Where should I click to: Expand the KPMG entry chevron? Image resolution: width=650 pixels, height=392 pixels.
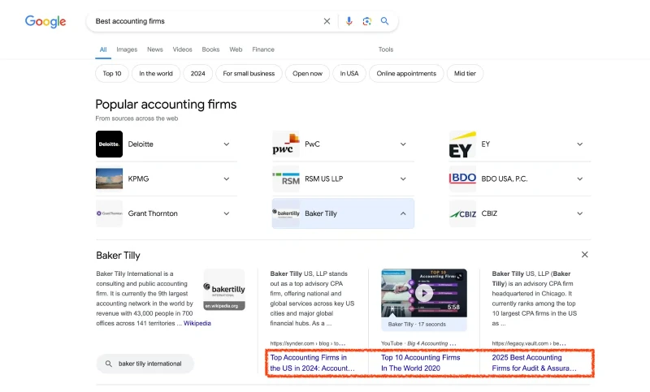click(227, 179)
